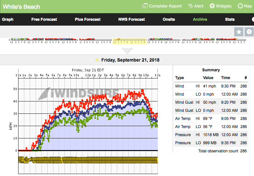This screenshot has width=254, height=176.
Task: Open the Map link
Action: [248, 6]
